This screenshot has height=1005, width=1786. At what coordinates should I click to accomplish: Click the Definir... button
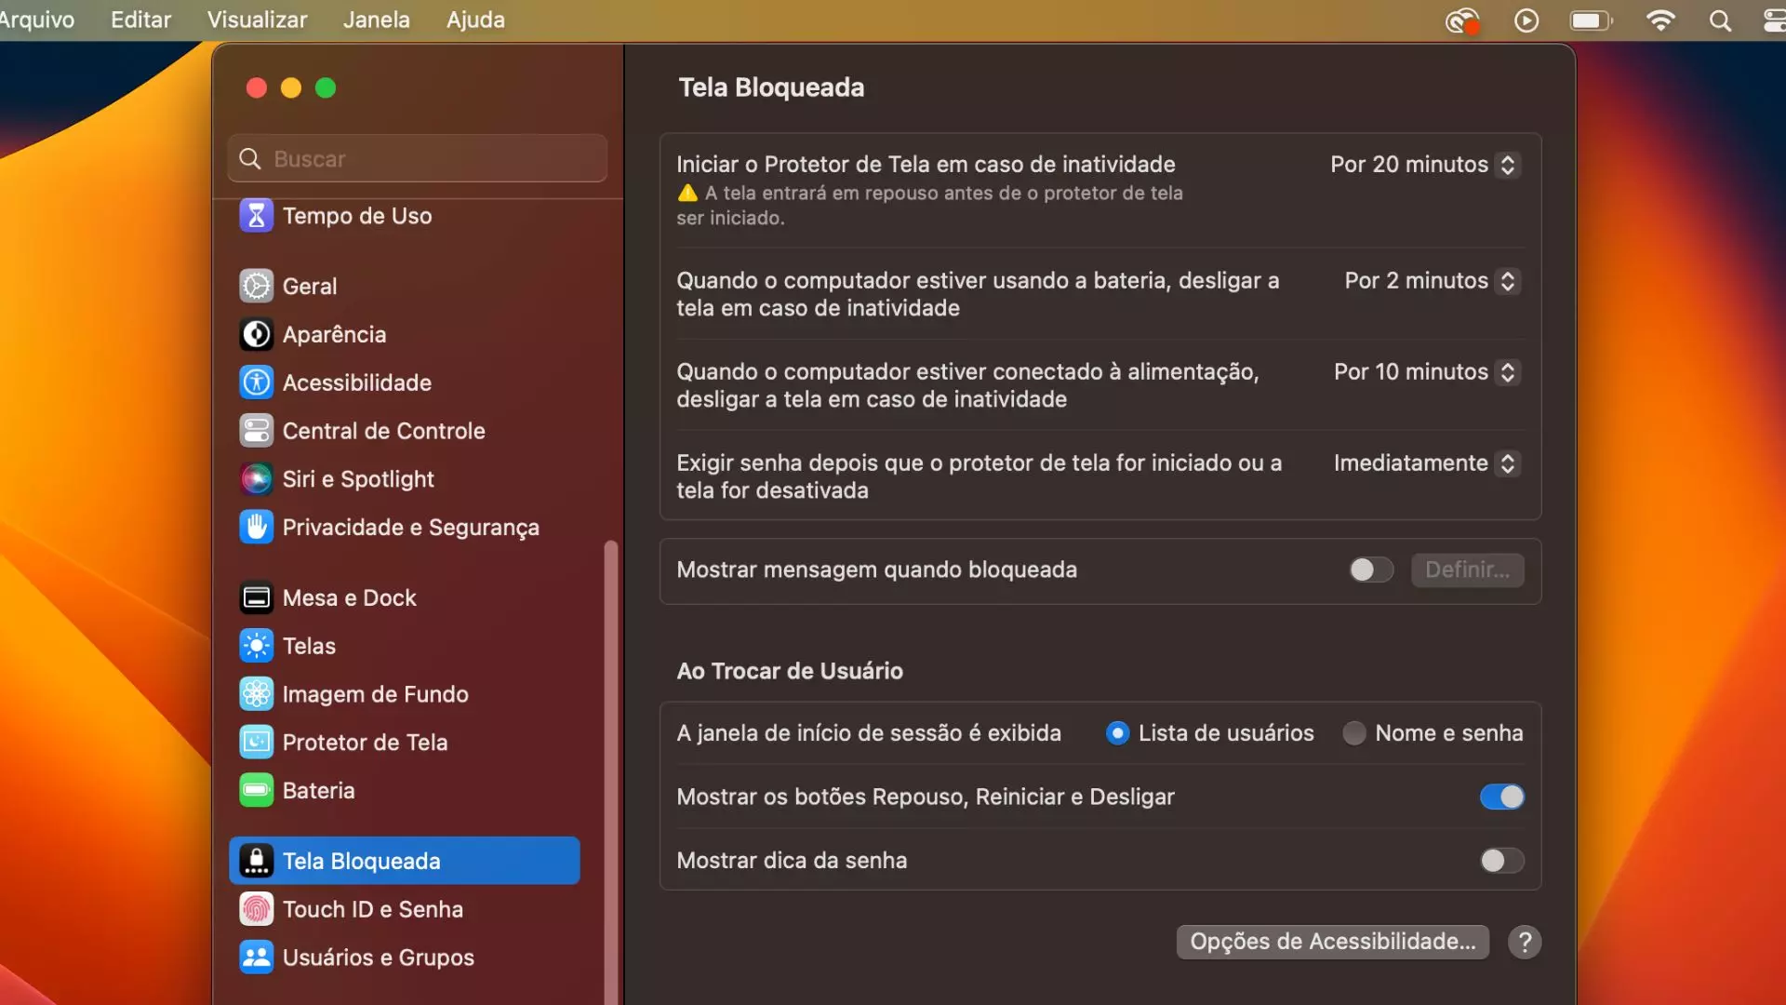click(1467, 569)
